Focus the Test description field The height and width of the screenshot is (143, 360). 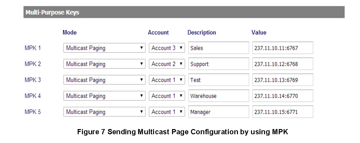tap(218, 80)
